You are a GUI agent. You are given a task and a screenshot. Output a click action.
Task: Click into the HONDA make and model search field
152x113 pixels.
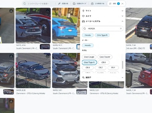103,29
